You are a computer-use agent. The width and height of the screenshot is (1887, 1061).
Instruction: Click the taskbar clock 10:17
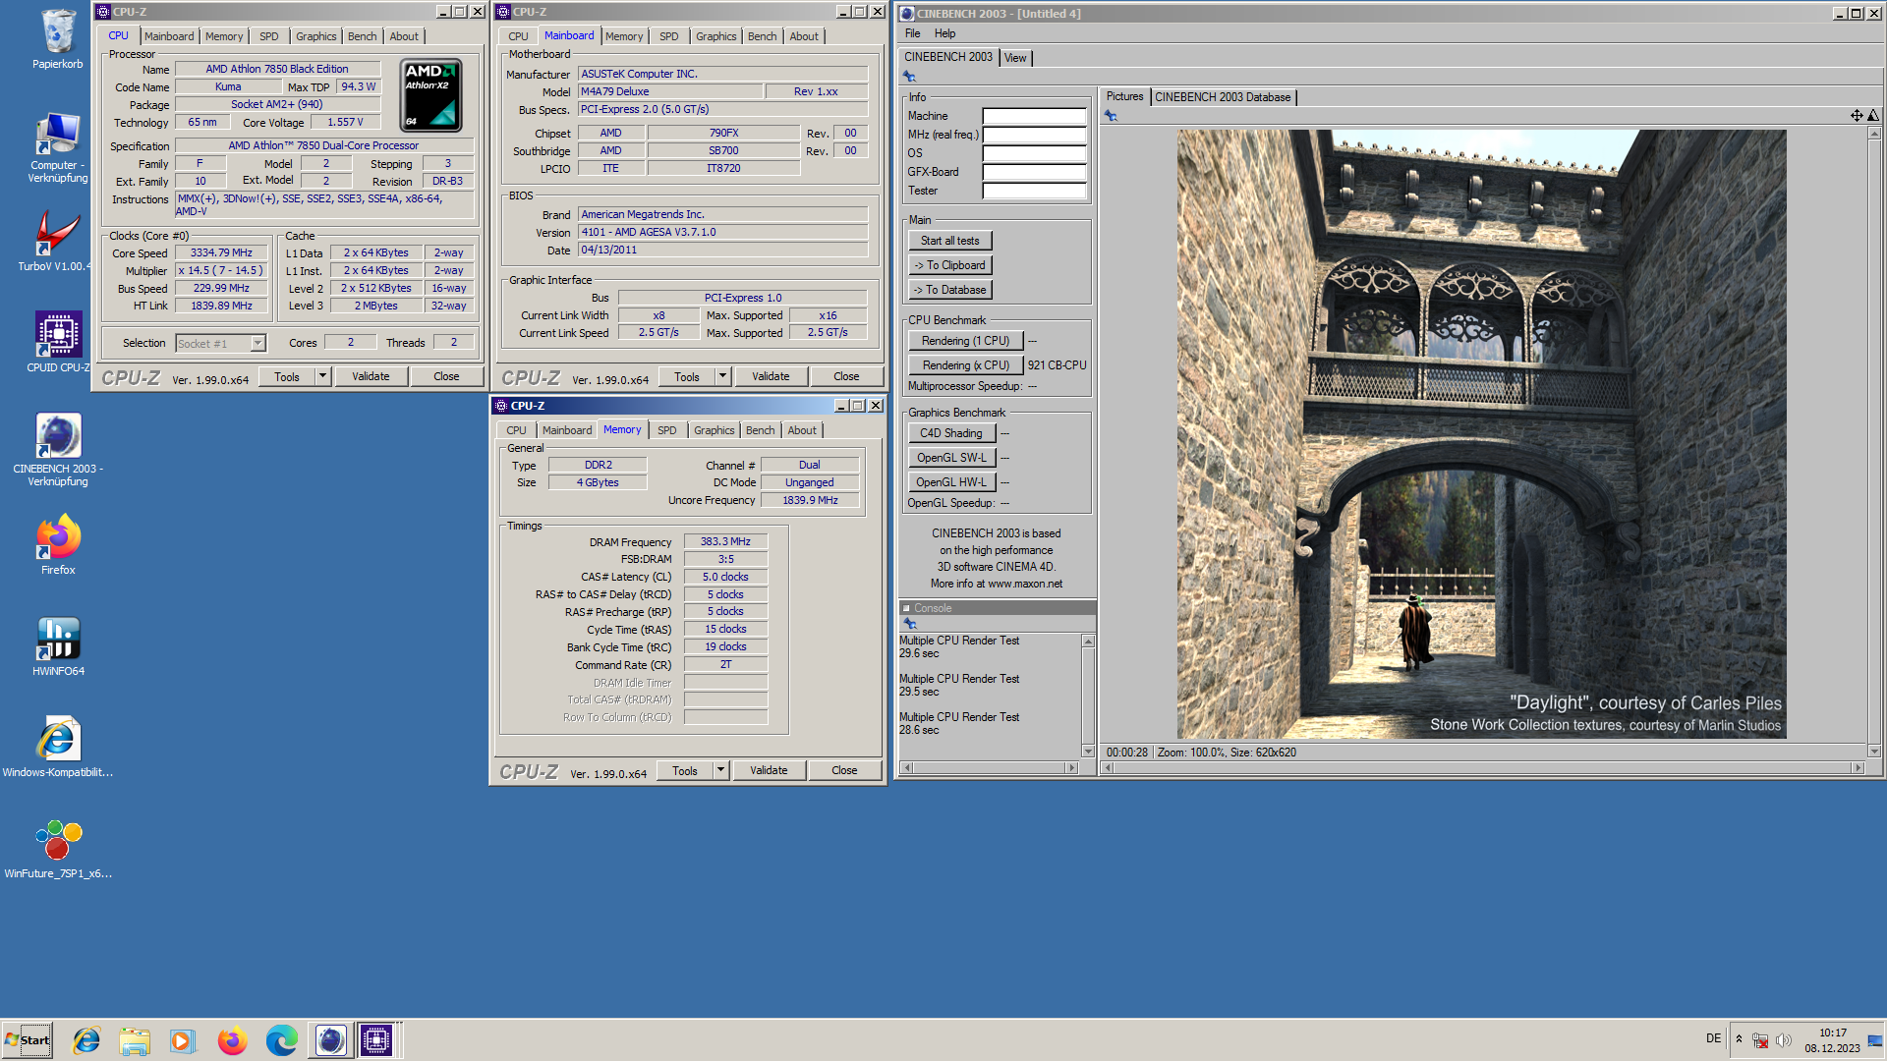coord(1832,1033)
